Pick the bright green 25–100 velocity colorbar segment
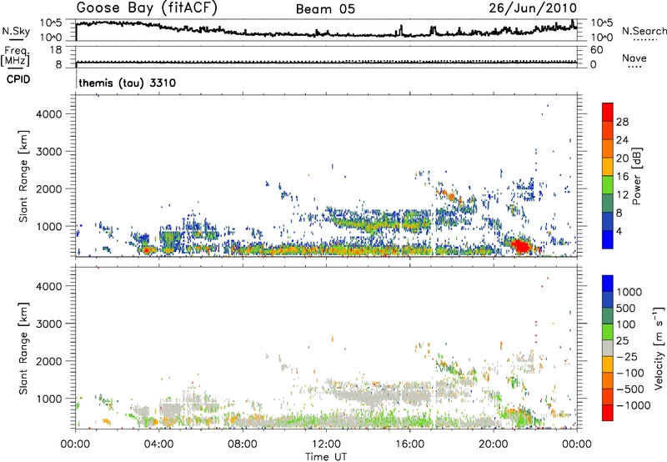 [x=608, y=331]
